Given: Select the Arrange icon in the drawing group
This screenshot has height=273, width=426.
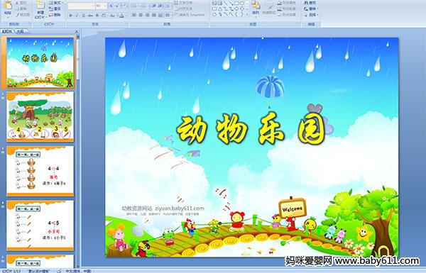Looking at the screenshot, I should [256, 7].
